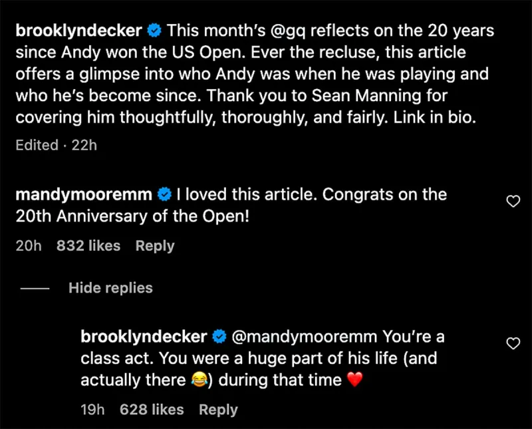Click brooklyndecker's blue verified badge

pos(156,31)
